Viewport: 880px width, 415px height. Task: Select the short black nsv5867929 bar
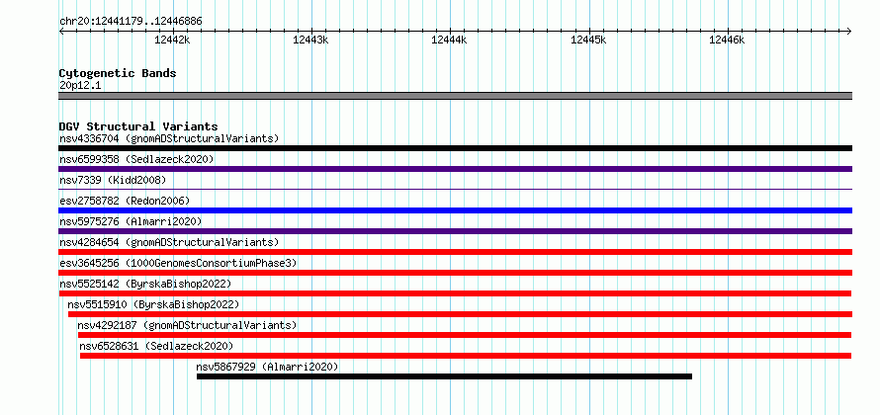[x=445, y=376]
